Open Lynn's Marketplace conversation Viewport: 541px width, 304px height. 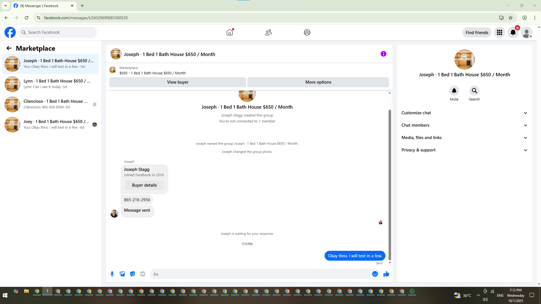pyautogui.click(x=51, y=84)
